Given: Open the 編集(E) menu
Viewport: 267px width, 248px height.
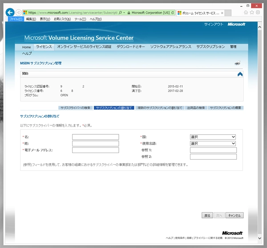Looking at the screenshot, I should click(x=31, y=19).
